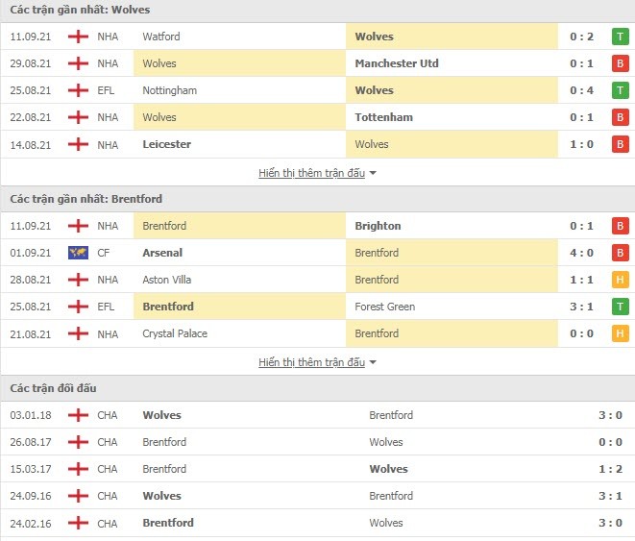Screen dimensions: 635x541
Task: Click the green T badge for Brentford vs Forest Green
Action: pyautogui.click(x=620, y=307)
